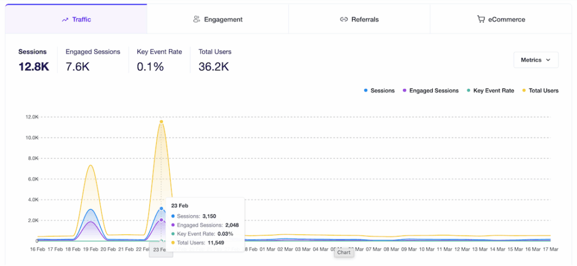Click the Total Users peak point on 23 Feb
This screenshot has width=577, height=266.
[x=161, y=122]
